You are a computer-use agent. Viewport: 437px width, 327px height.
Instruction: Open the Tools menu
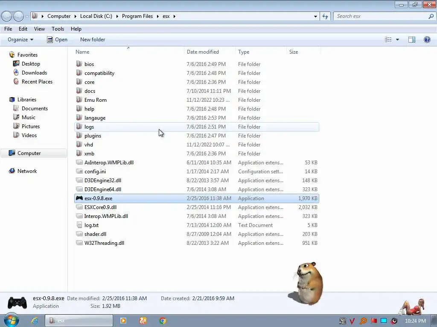tap(58, 29)
